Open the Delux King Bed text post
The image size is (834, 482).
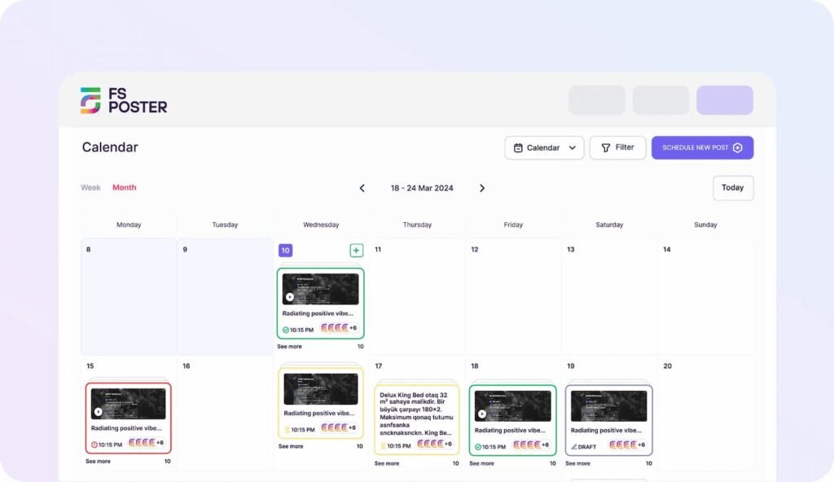click(416, 420)
